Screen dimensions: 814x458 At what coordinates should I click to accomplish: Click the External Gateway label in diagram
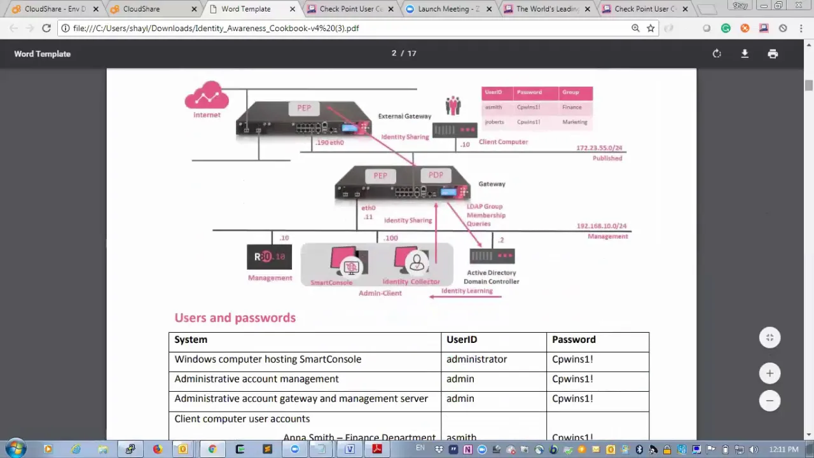(404, 116)
